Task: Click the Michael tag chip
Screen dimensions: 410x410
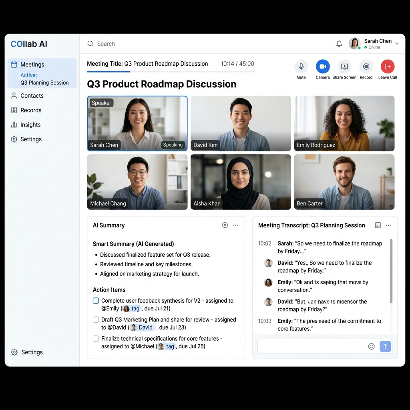Action: coord(166,346)
